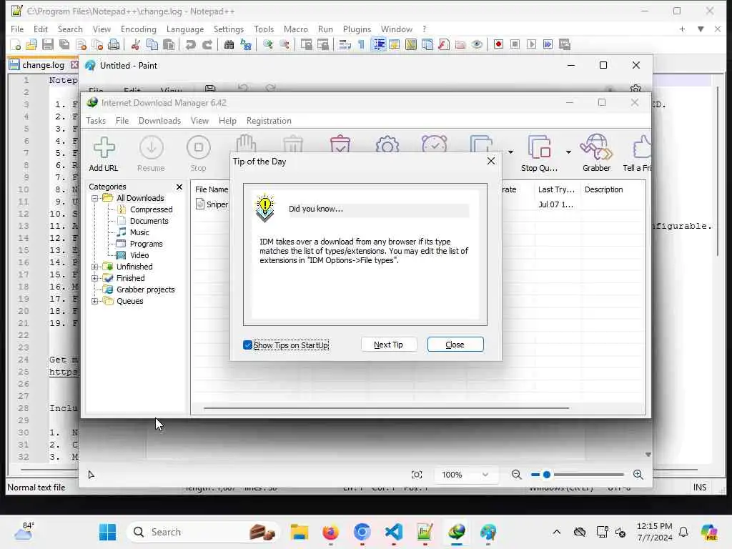Click Show All Characters pilcrow icon in Notepad++

coord(361,44)
